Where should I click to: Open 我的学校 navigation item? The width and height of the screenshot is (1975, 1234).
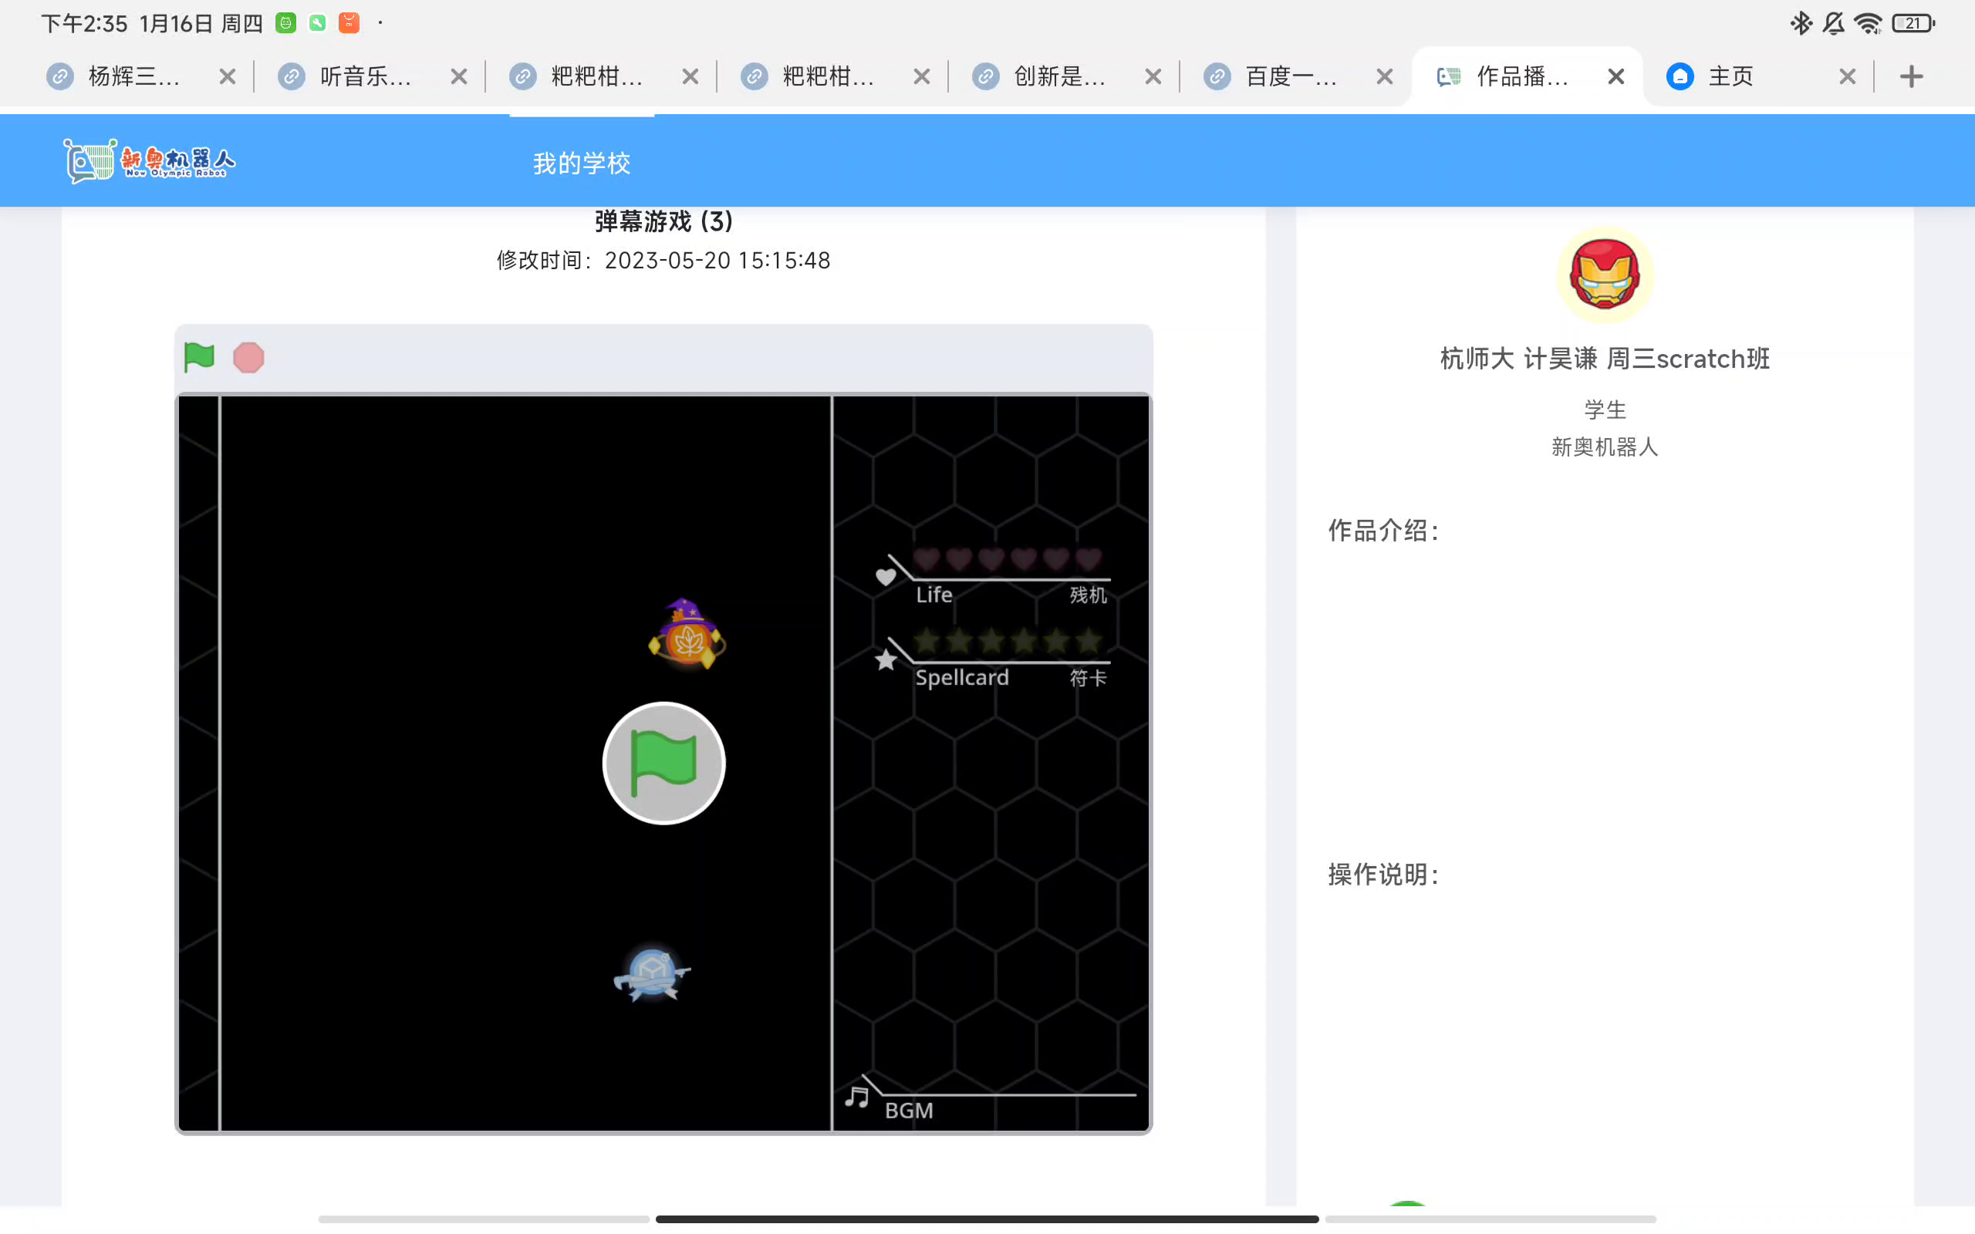[x=581, y=164]
